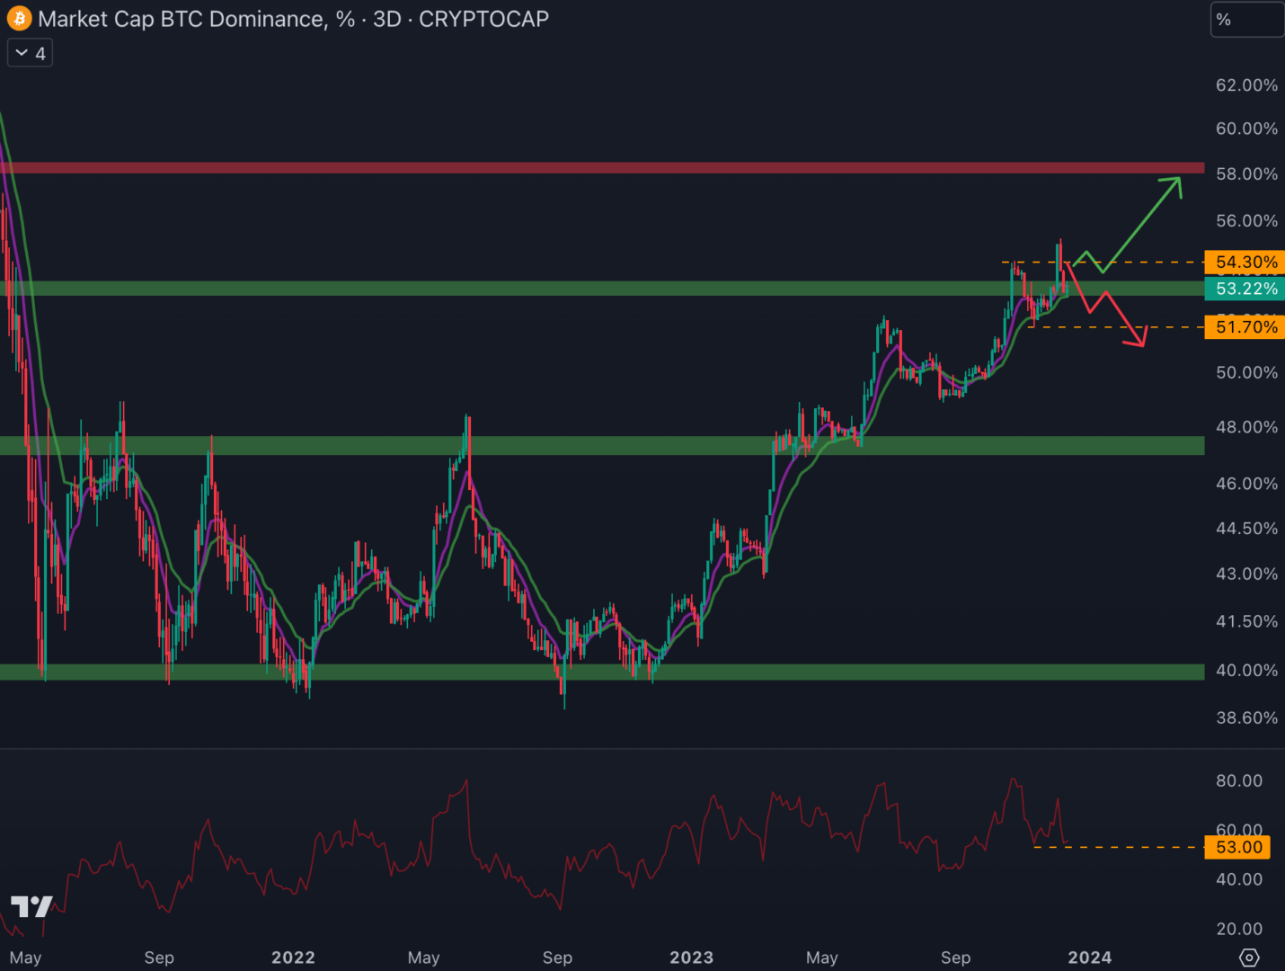Select the red resistance zone near 58%
This screenshot has height=971, width=1285.
[602, 168]
